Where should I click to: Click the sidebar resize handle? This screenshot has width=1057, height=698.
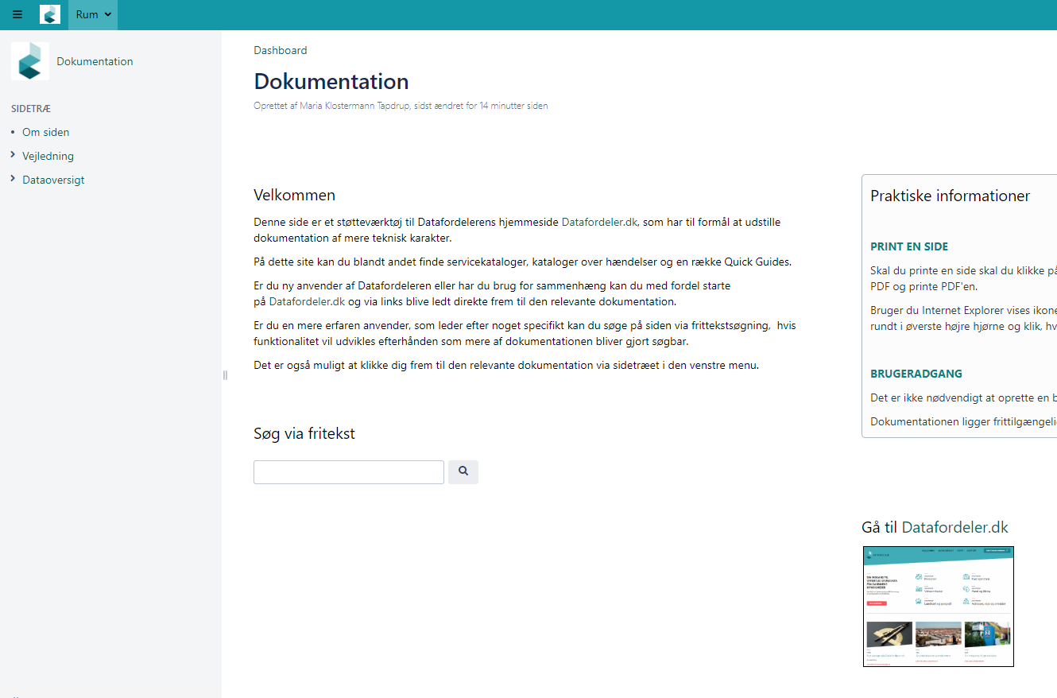coord(225,375)
